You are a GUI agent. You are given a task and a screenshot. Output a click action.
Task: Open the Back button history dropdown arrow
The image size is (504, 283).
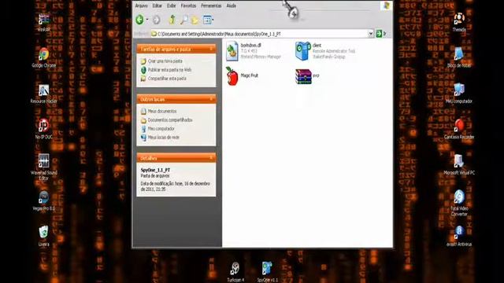(x=147, y=20)
